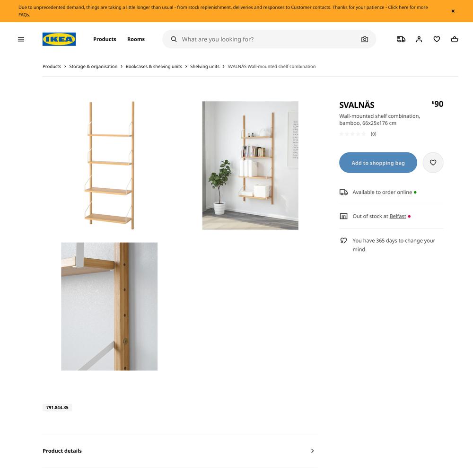Follow the Belfast store link
473x473 pixels.
click(398, 216)
